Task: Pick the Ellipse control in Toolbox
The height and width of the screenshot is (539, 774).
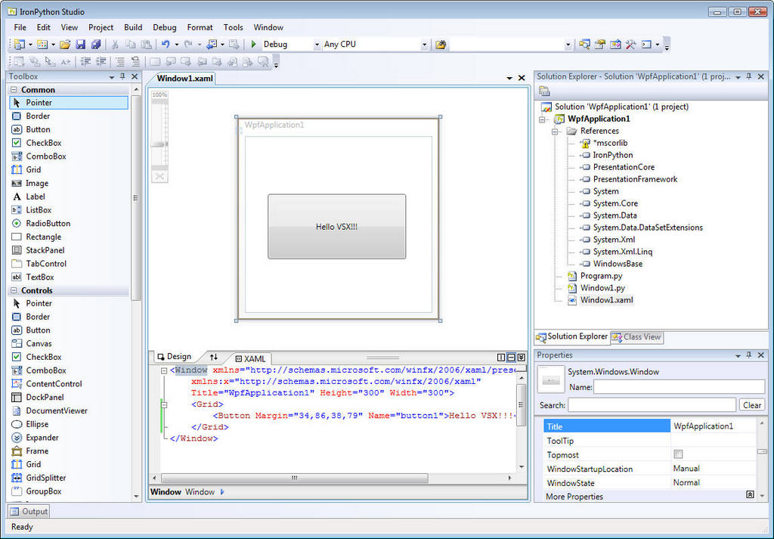Action: point(37,424)
